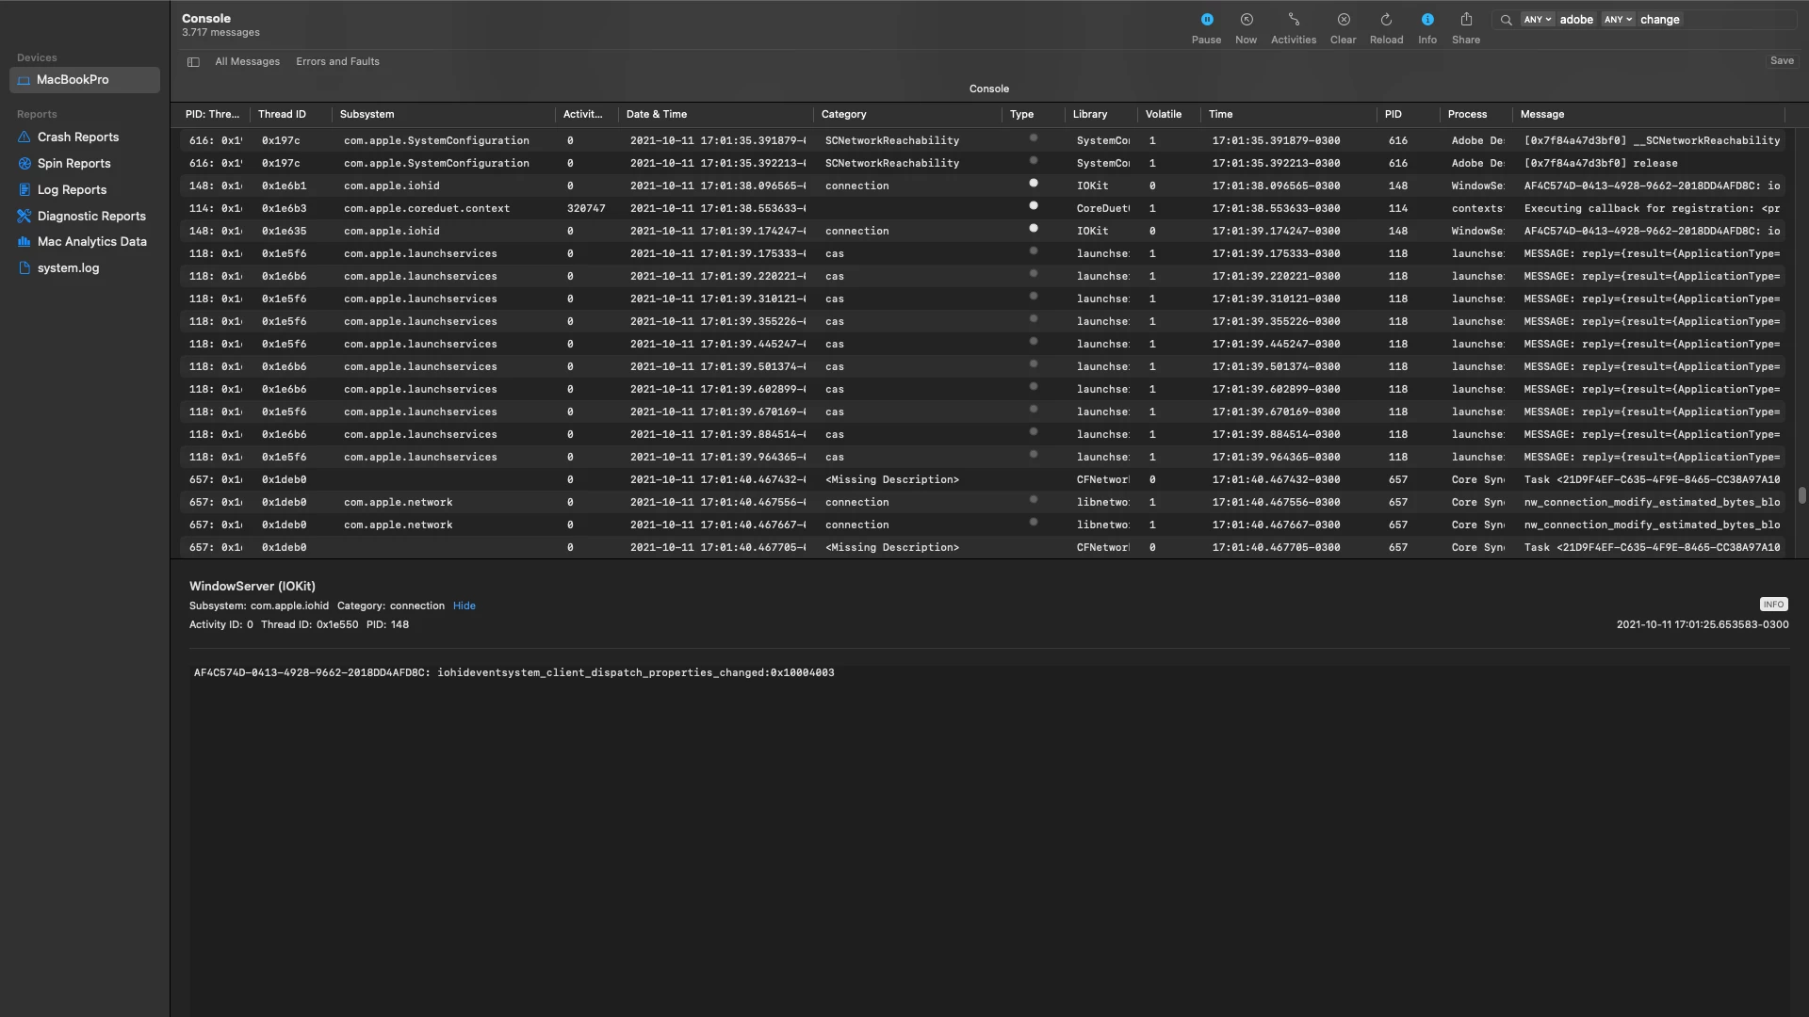Open Mac Analytics Data in sidebar

click(x=91, y=242)
